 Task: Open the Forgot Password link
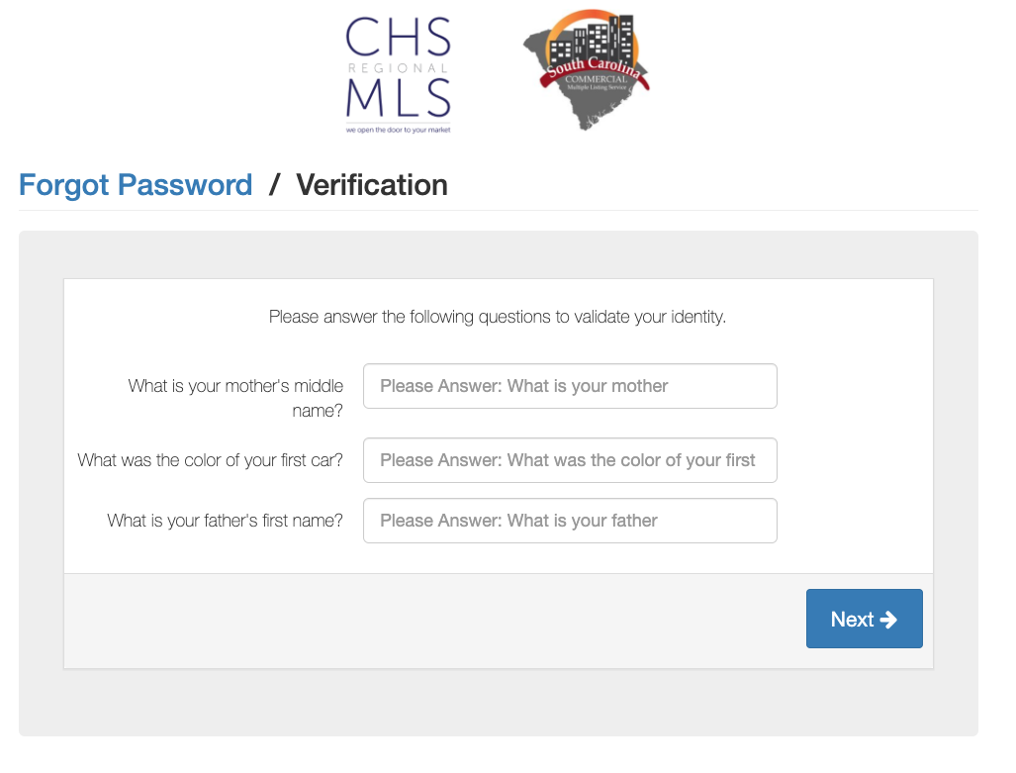point(136,185)
